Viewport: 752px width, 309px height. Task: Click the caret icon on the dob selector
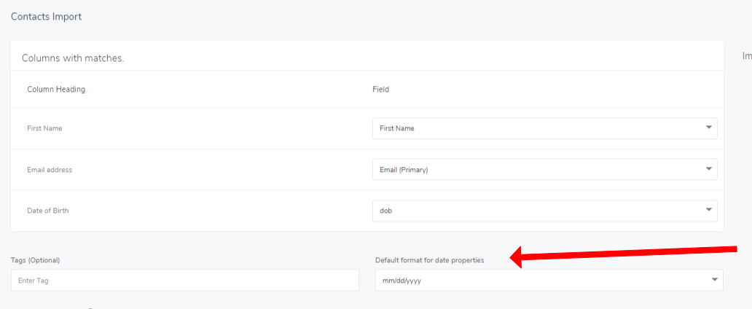708,210
